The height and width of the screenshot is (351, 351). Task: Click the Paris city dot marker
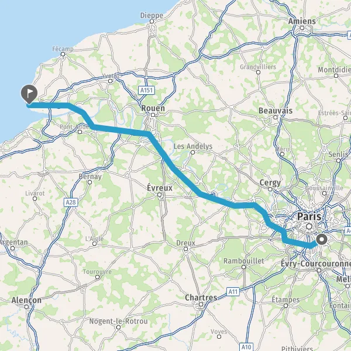[x=309, y=226]
